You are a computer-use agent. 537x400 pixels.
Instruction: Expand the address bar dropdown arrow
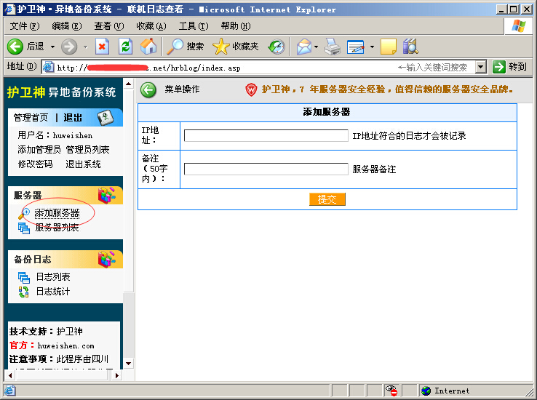coord(480,67)
